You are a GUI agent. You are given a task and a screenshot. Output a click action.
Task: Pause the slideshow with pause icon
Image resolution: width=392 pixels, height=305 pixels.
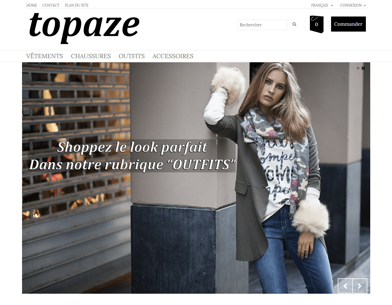click(x=363, y=68)
